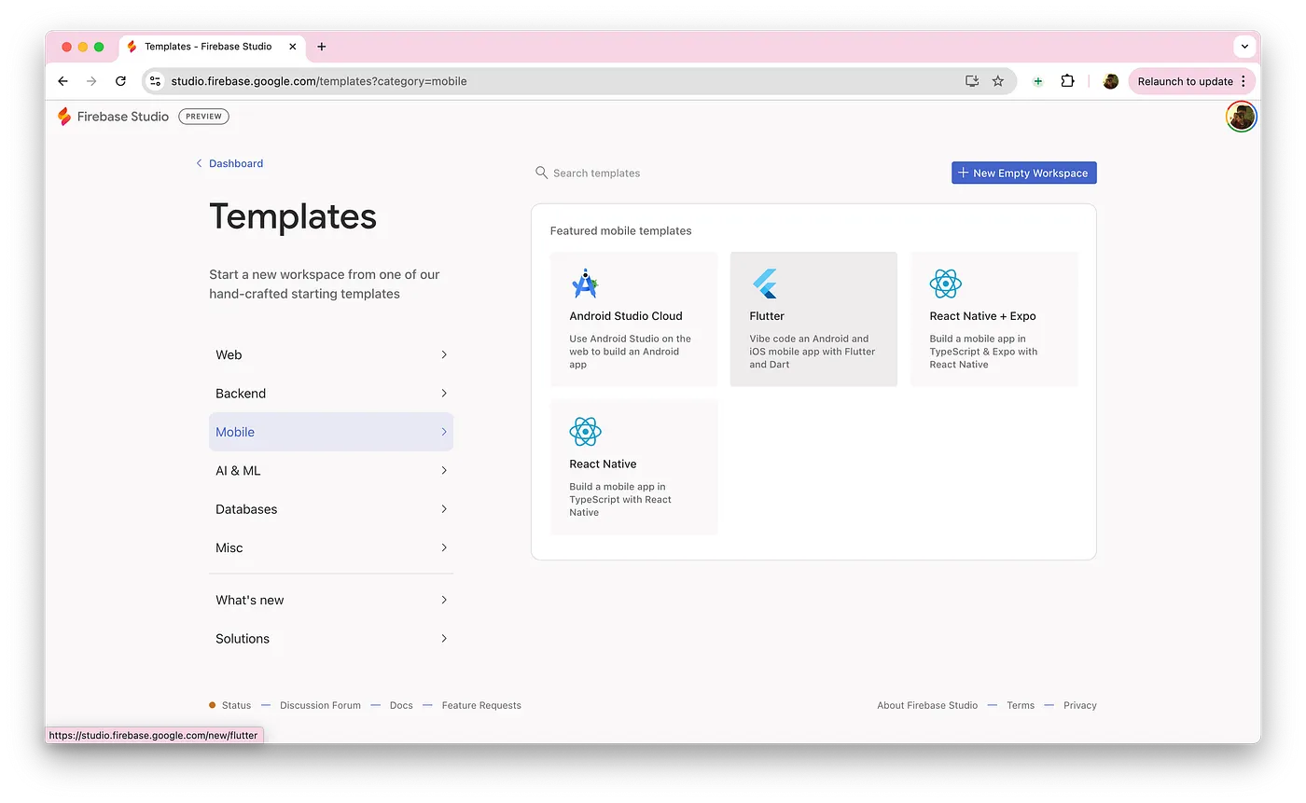Expand the Backend category chevron
Screen dimensions: 1306x803
(444, 394)
